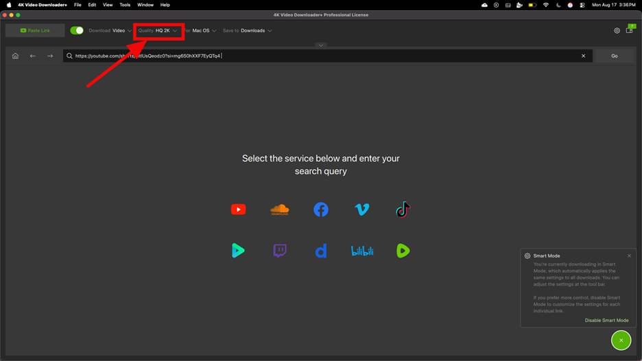Open the battery status menu
642x361 pixels.
pos(532,5)
